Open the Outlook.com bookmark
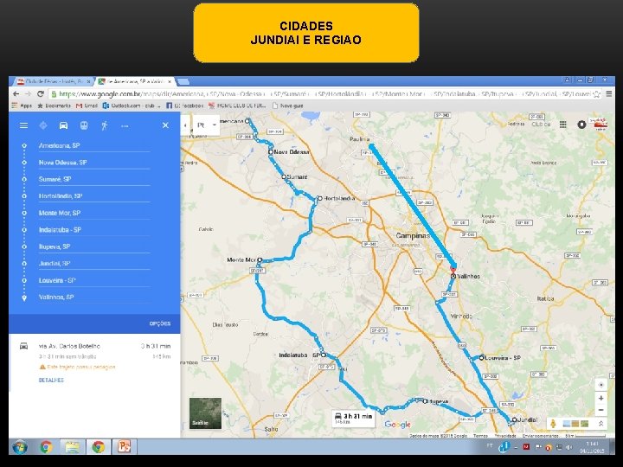Screen dimensions: 623x467 (132, 106)
